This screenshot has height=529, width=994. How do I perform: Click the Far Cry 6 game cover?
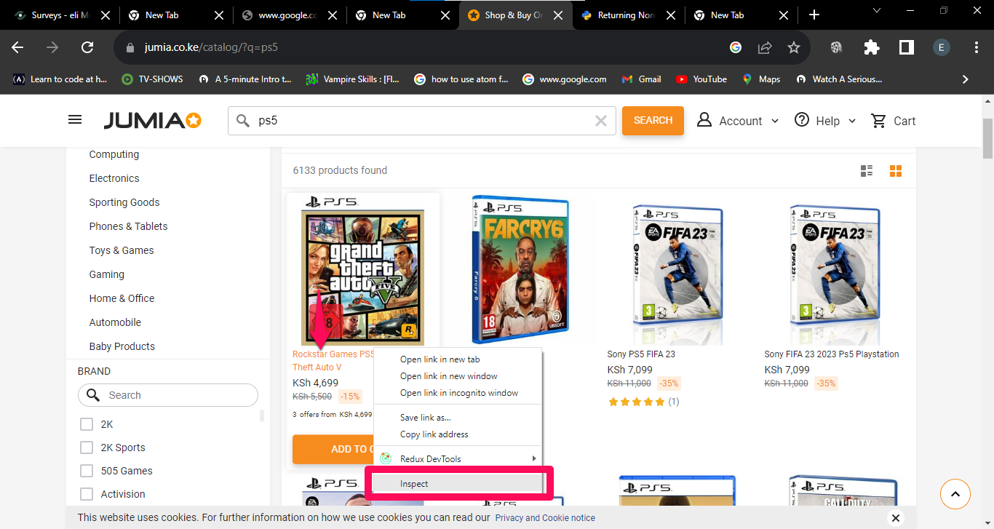(520, 269)
